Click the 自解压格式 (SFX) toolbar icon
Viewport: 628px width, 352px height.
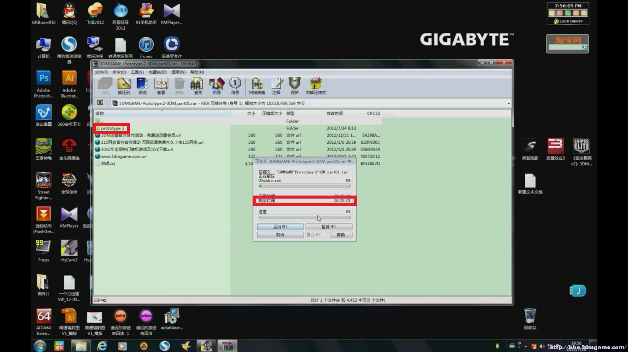(316, 86)
